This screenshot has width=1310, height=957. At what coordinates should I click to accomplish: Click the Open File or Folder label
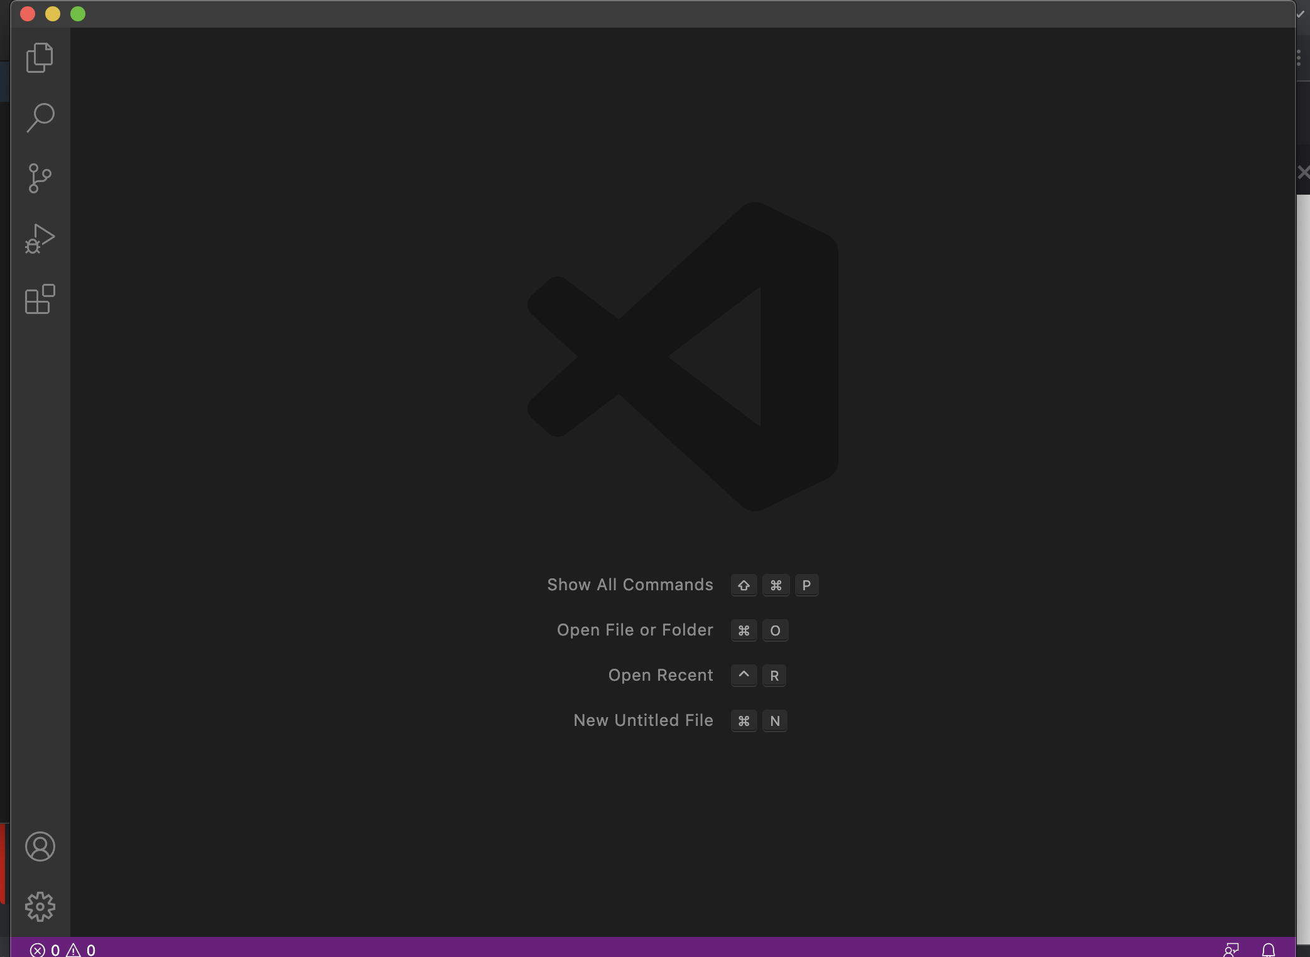pos(635,630)
